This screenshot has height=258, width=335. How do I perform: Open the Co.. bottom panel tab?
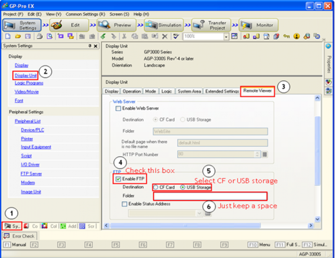click(x=31, y=226)
